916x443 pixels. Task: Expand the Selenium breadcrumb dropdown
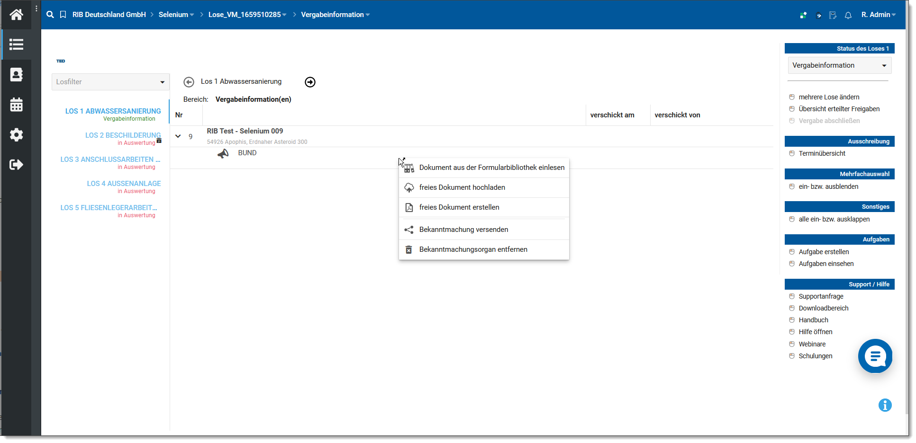point(192,15)
